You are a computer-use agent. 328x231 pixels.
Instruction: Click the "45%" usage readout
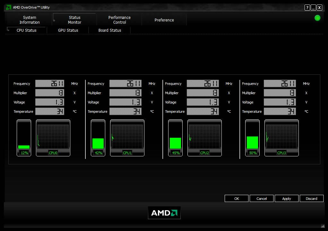tap(176, 153)
